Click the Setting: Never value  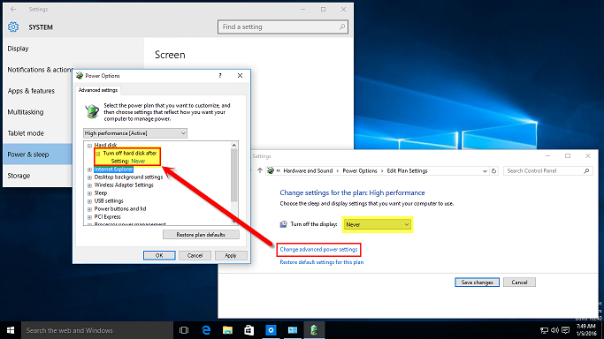[138, 162]
